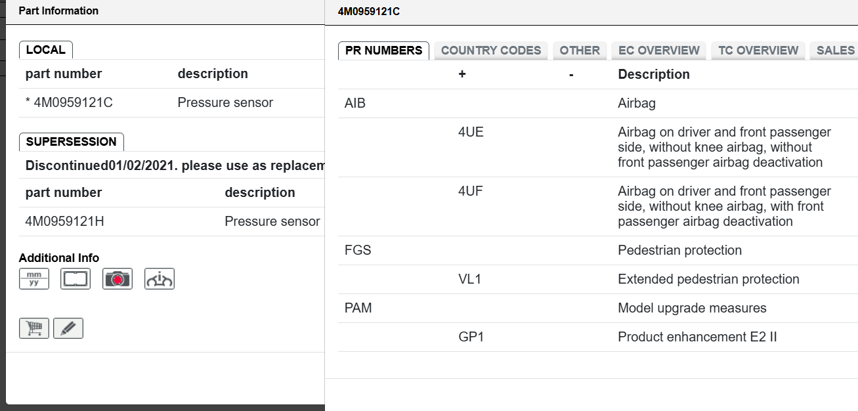Image resolution: width=858 pixels, height=411 pixels.
Task: Switch to the TC OVERVIEW tab
Action: point(758,51)
